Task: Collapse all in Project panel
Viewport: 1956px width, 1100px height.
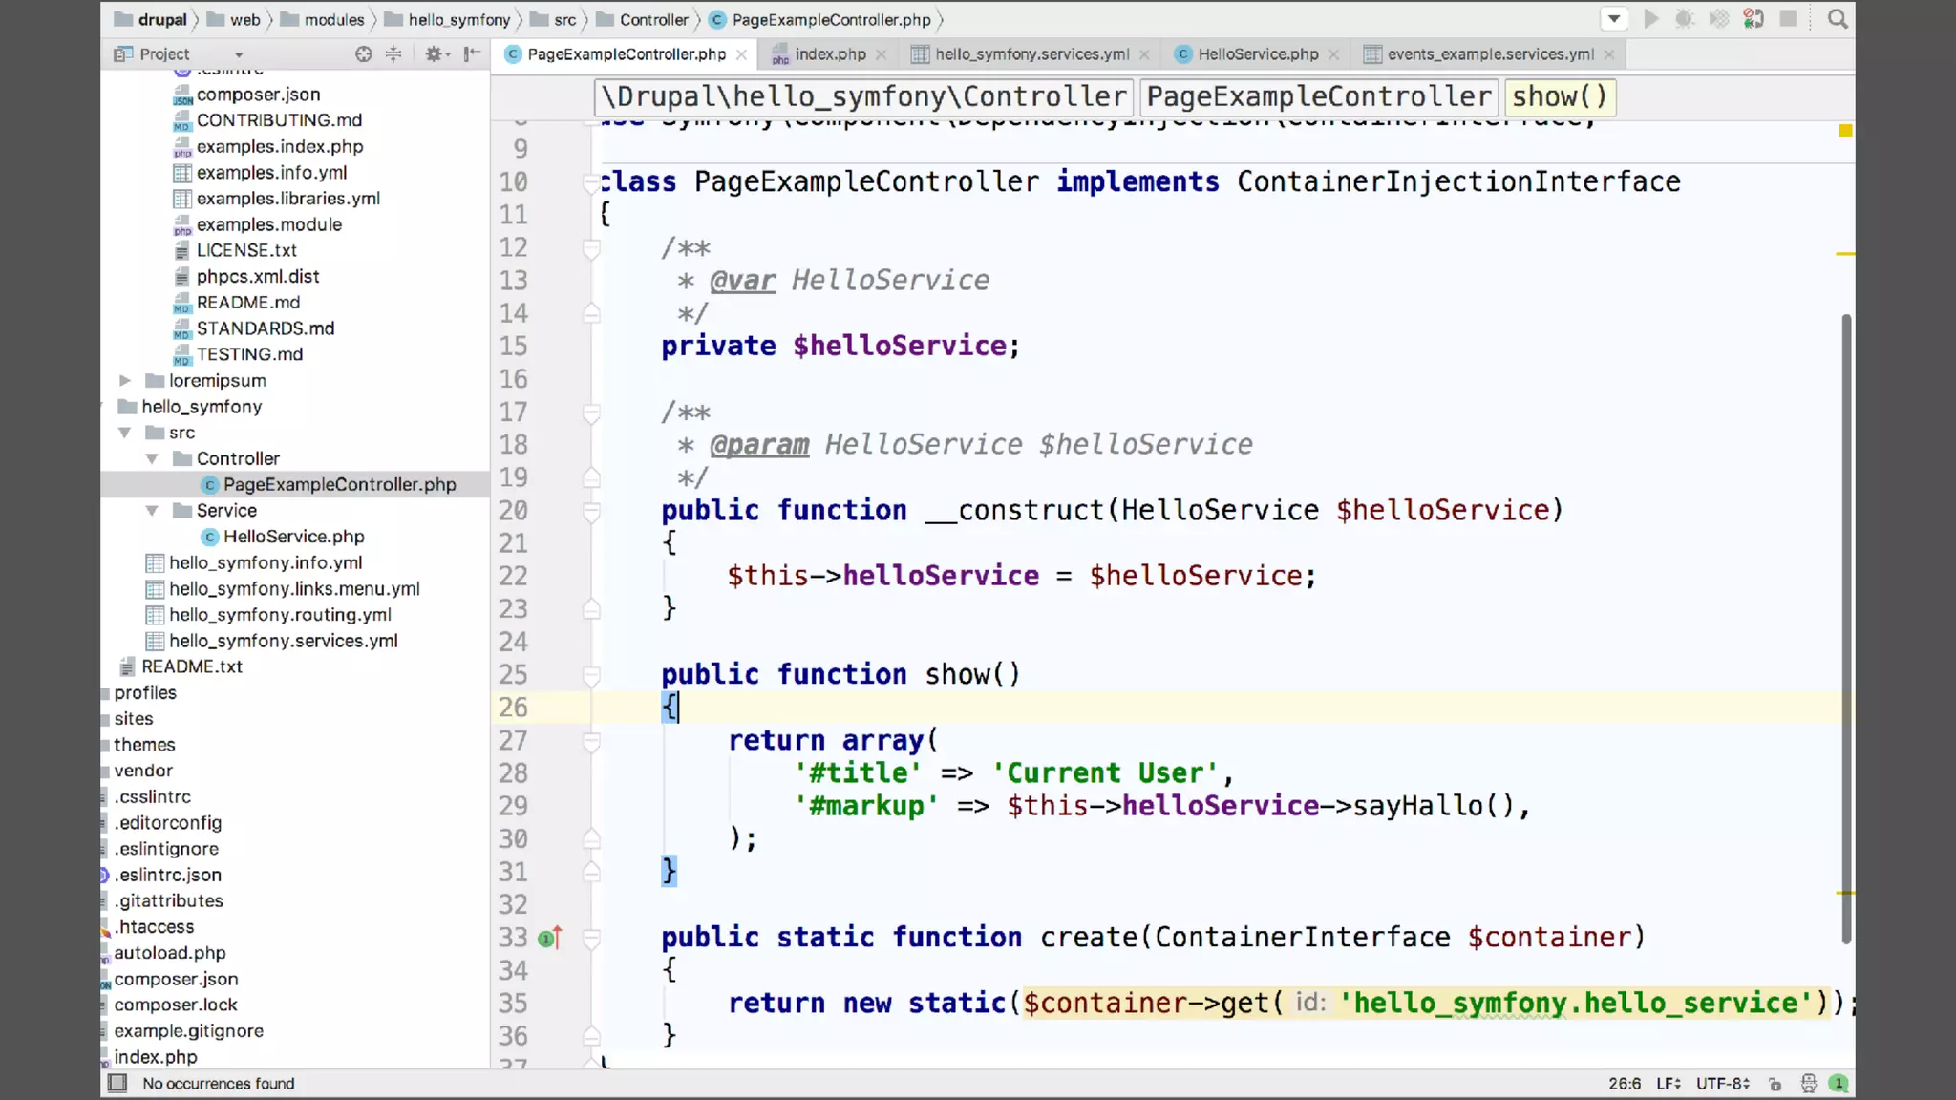Action: click(x=393, y=54)
